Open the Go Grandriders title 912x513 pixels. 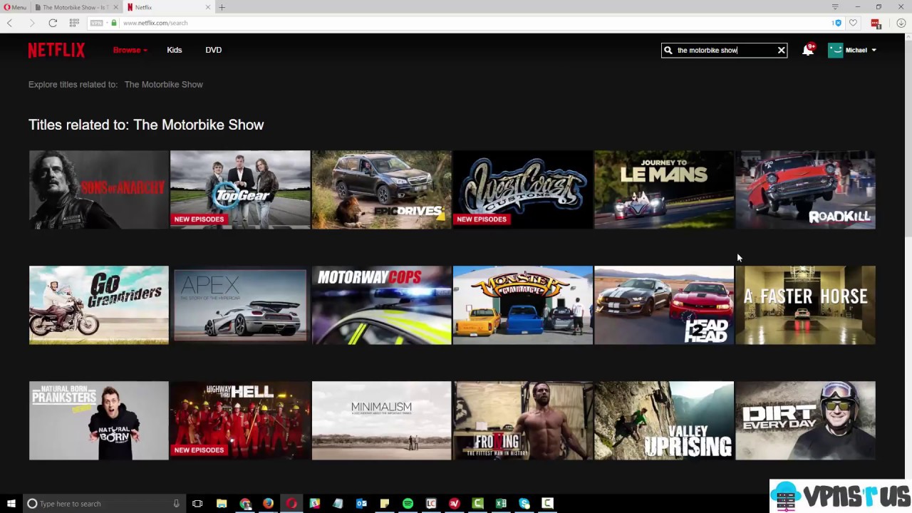pos(99,305)
